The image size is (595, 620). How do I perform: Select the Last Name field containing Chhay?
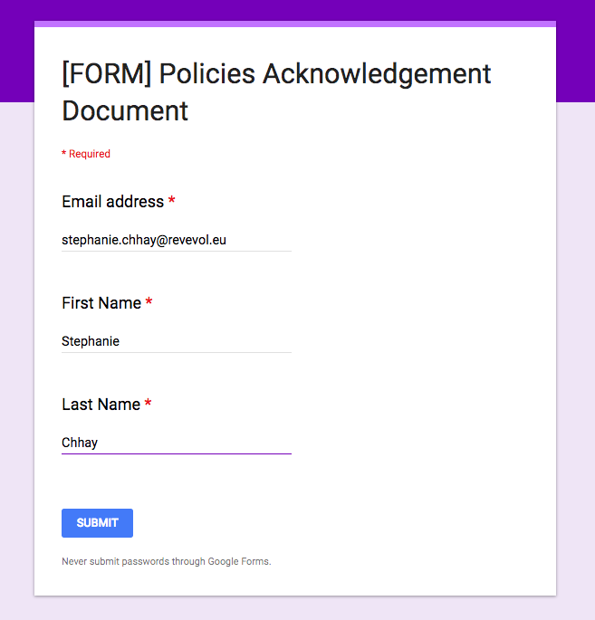[177, 443]
